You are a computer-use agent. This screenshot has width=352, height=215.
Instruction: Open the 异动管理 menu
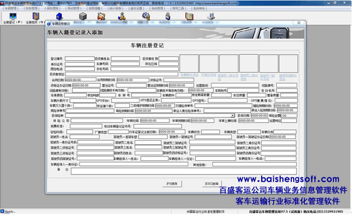pyautogui.click(x=73, y=9)
